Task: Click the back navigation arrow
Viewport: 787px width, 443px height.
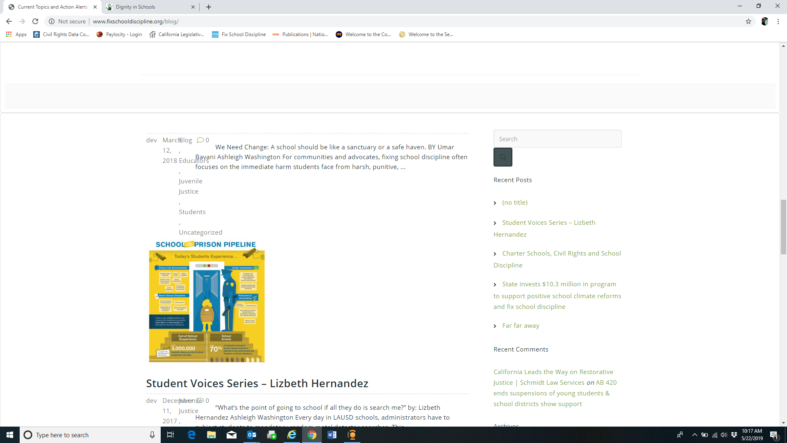Action: pos(9,21)
